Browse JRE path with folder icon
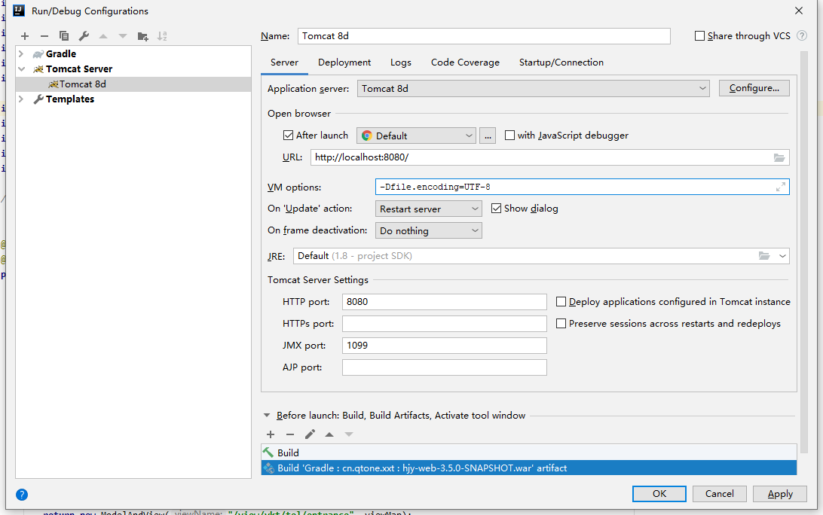823x515 pixels. click(763, 256)
